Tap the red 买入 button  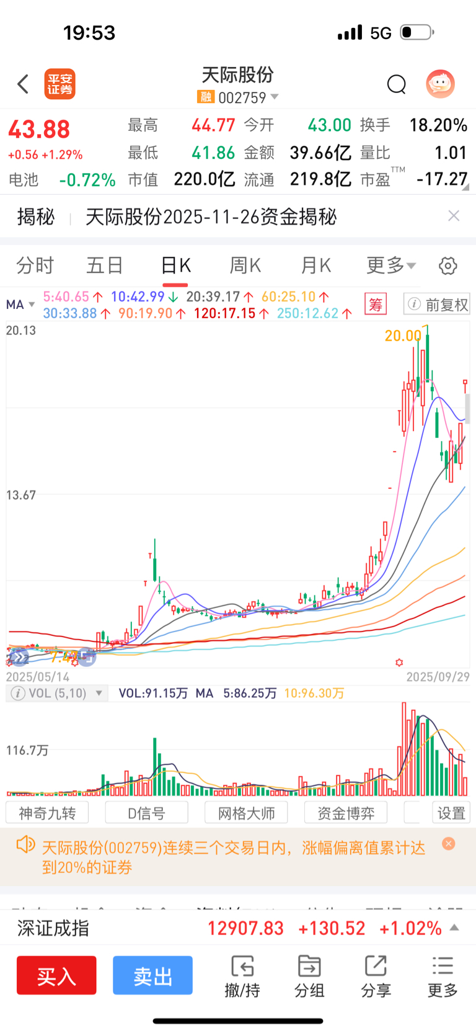point(56,975)
